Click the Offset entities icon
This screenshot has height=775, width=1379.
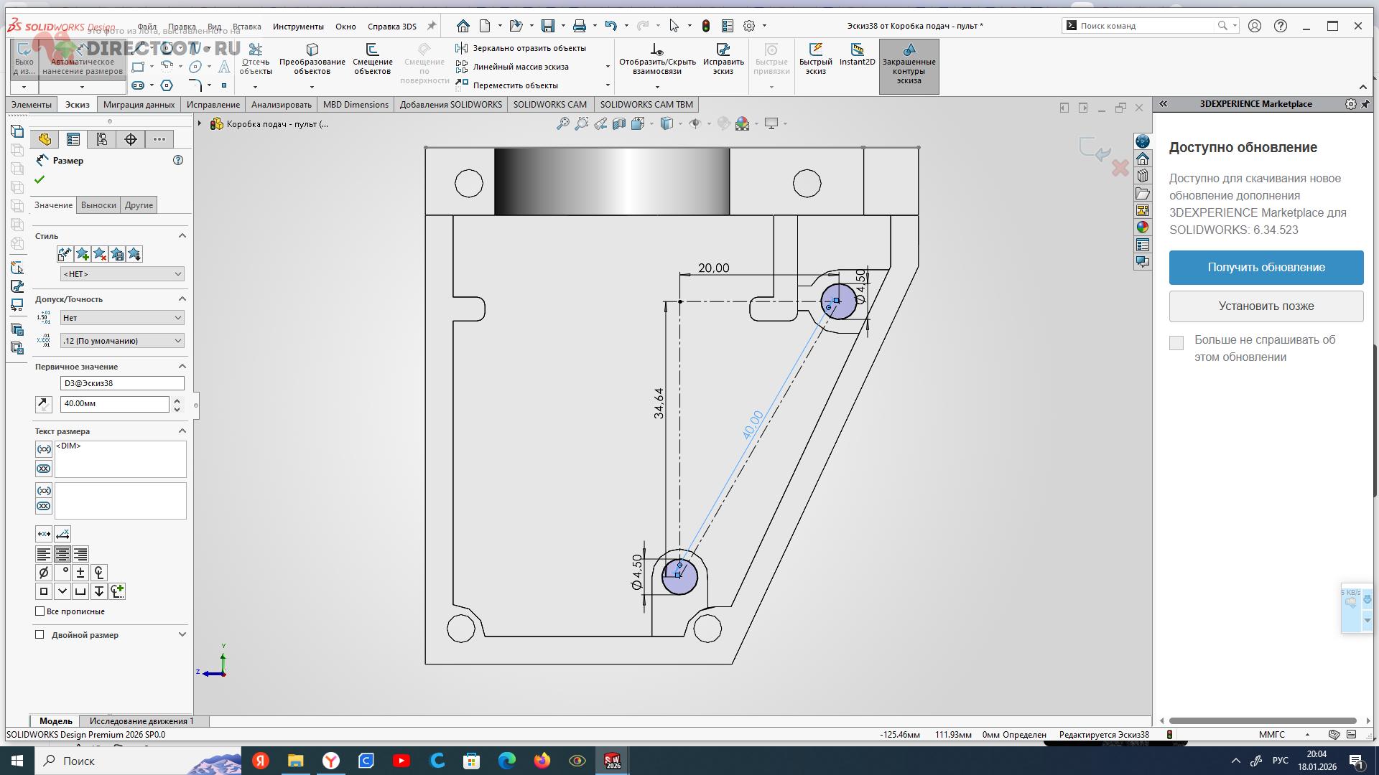[372, 50]
